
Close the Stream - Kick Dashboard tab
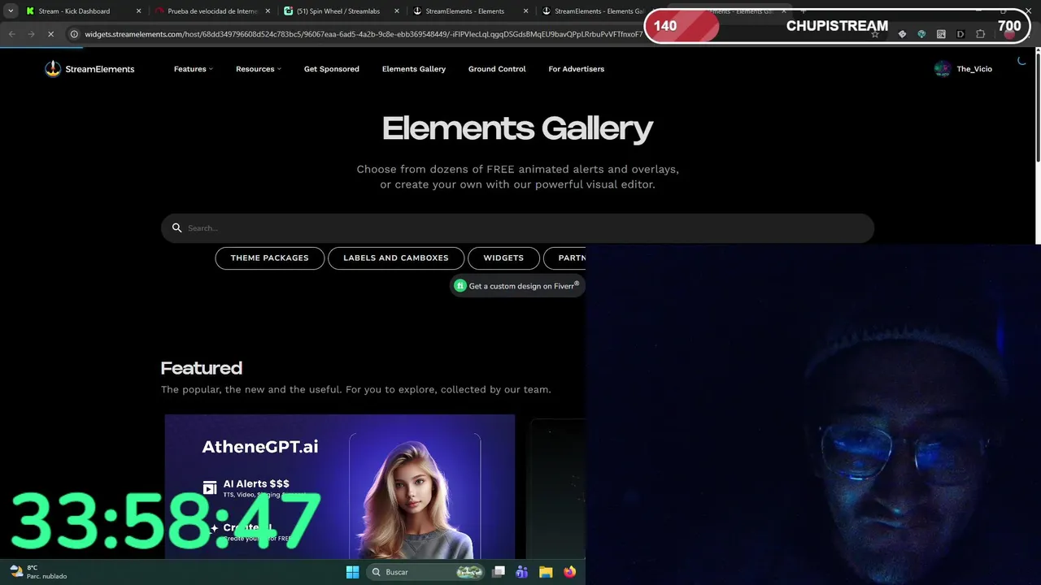138,11
